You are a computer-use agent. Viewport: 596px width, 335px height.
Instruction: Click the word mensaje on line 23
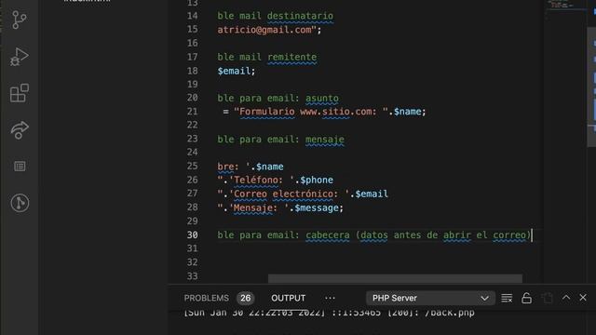(x=325, y=140)
